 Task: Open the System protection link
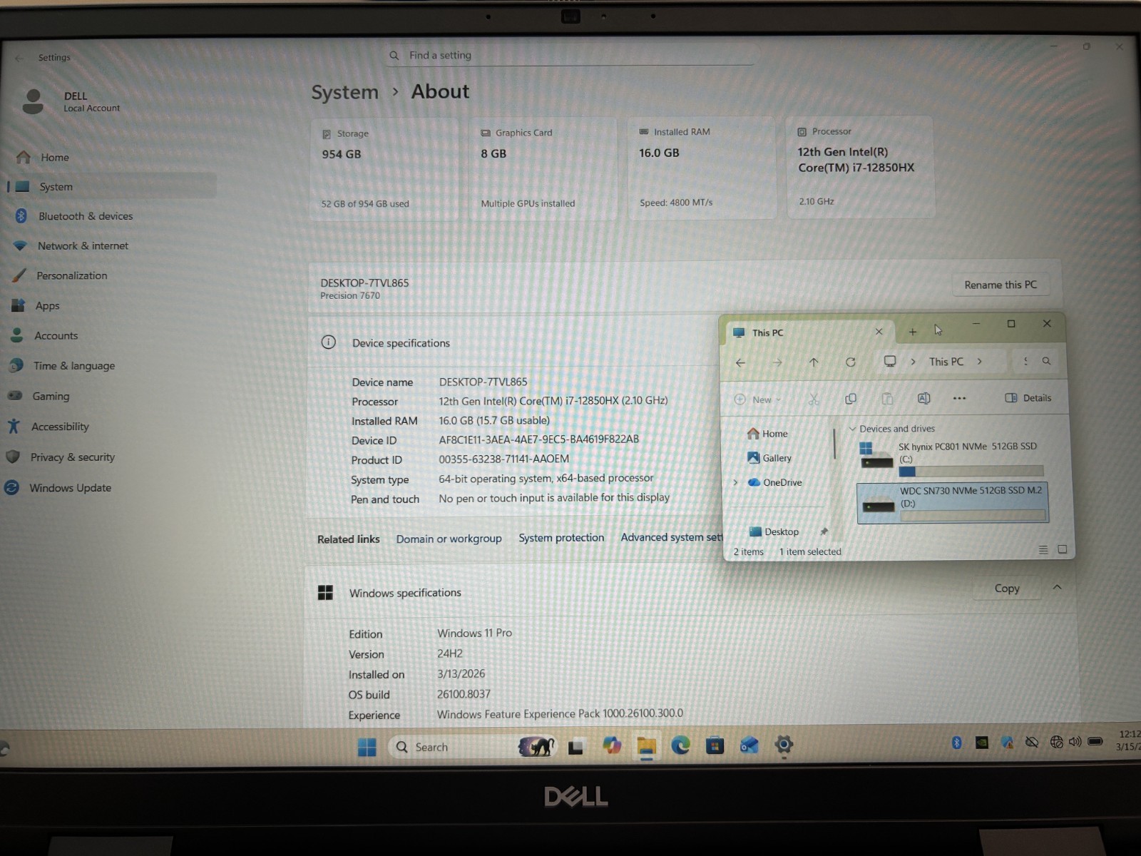pyautogui.click(x=561, y=538)
